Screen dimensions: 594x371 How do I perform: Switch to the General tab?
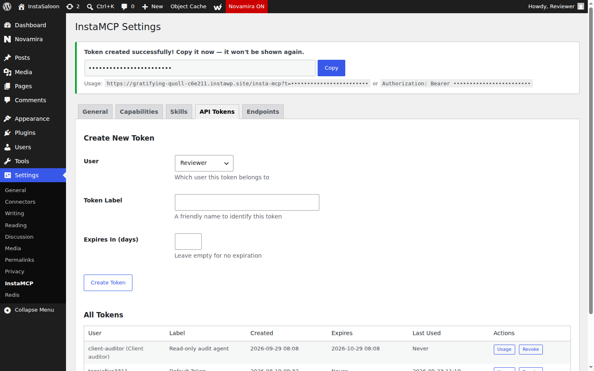coord(95,112)
